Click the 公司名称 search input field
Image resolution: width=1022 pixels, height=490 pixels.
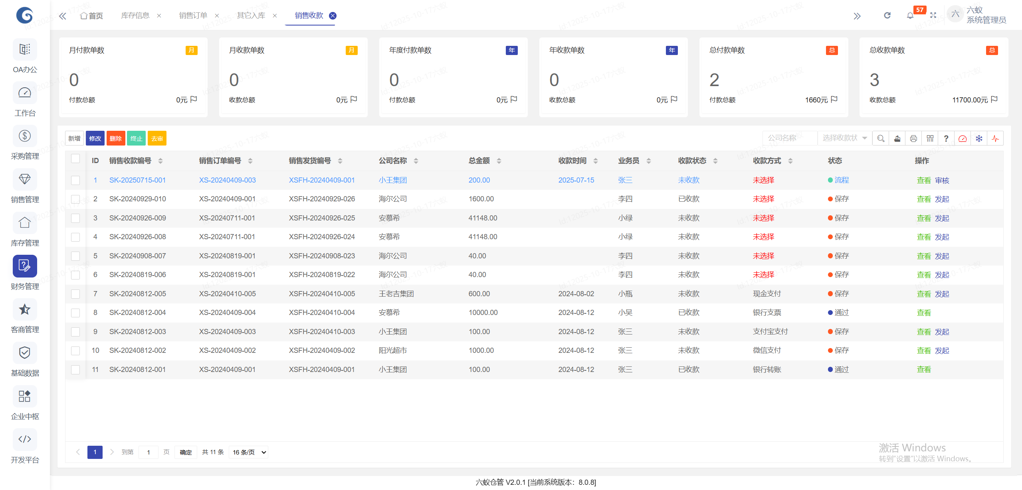[789, 138]
